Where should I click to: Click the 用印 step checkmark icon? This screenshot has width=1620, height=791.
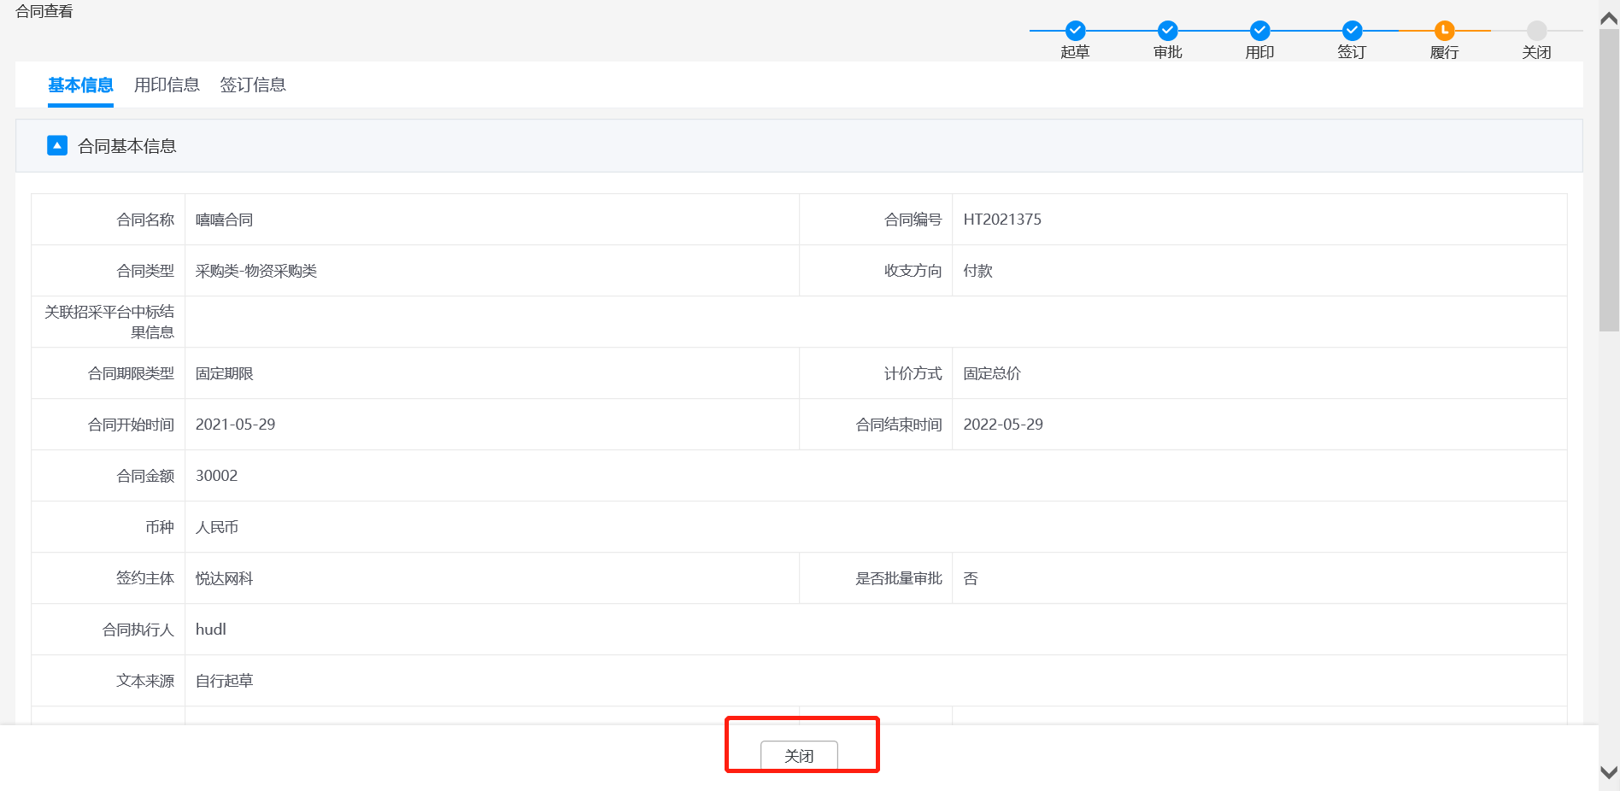1259,31
